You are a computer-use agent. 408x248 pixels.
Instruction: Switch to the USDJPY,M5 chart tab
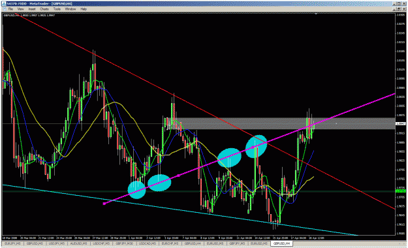pyautogui.click(x=56, y=243)
